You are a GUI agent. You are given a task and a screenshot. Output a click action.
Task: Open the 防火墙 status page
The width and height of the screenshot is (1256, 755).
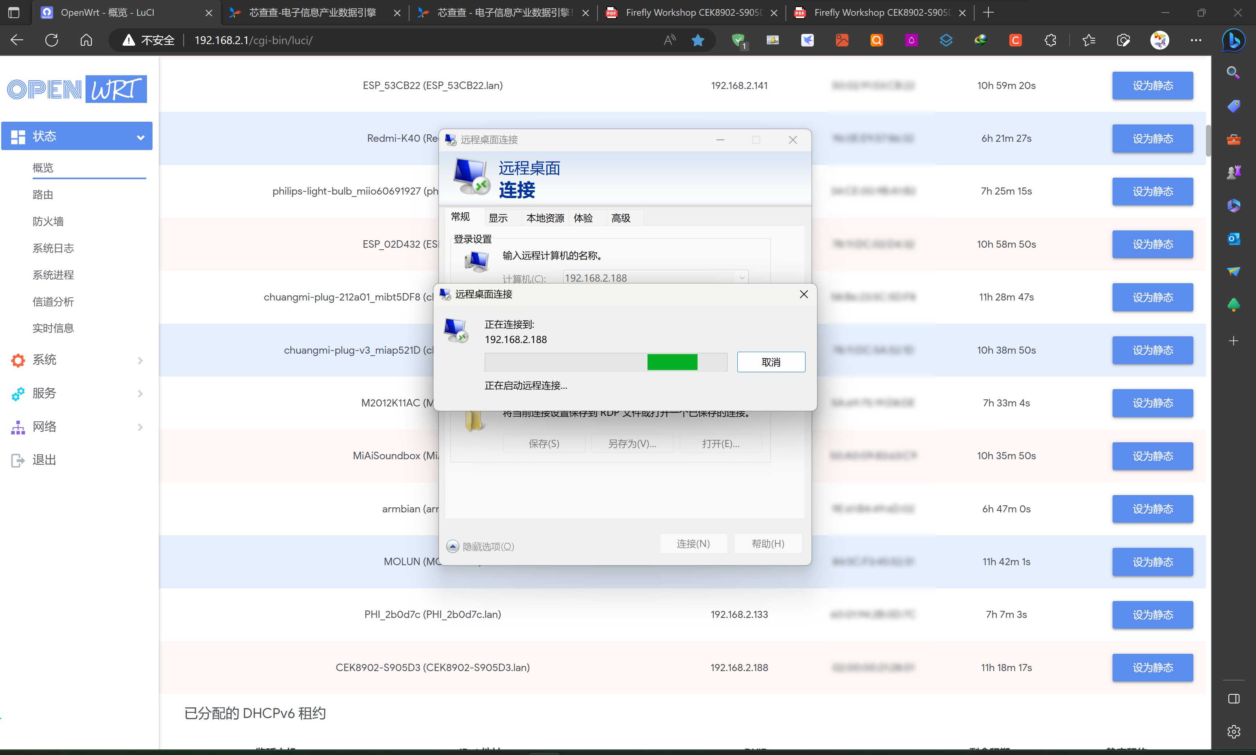click(x=48, y=221)
